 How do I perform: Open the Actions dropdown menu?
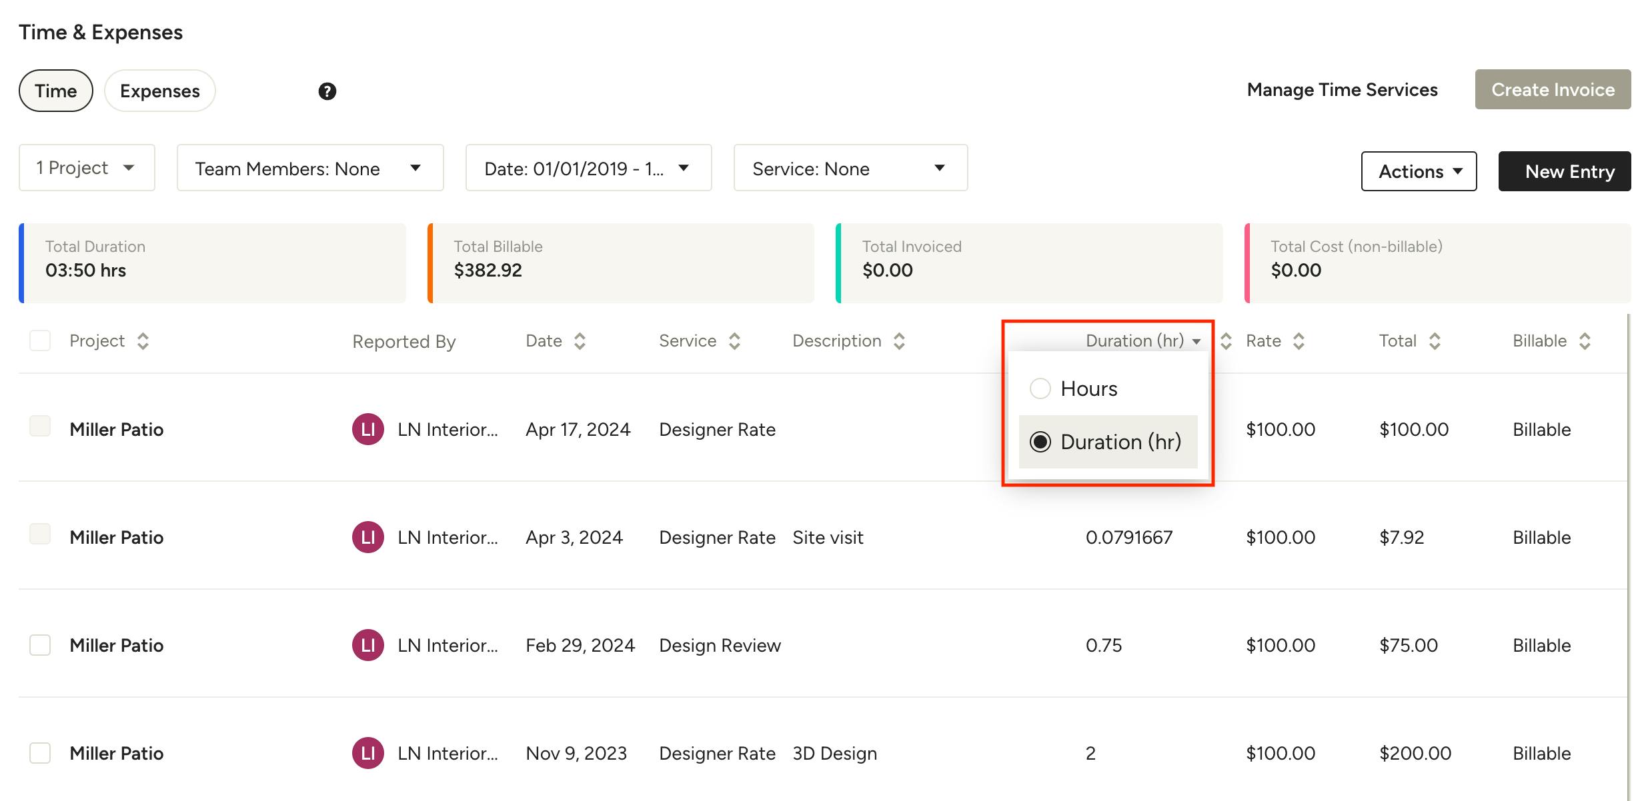coord(1419,171)
